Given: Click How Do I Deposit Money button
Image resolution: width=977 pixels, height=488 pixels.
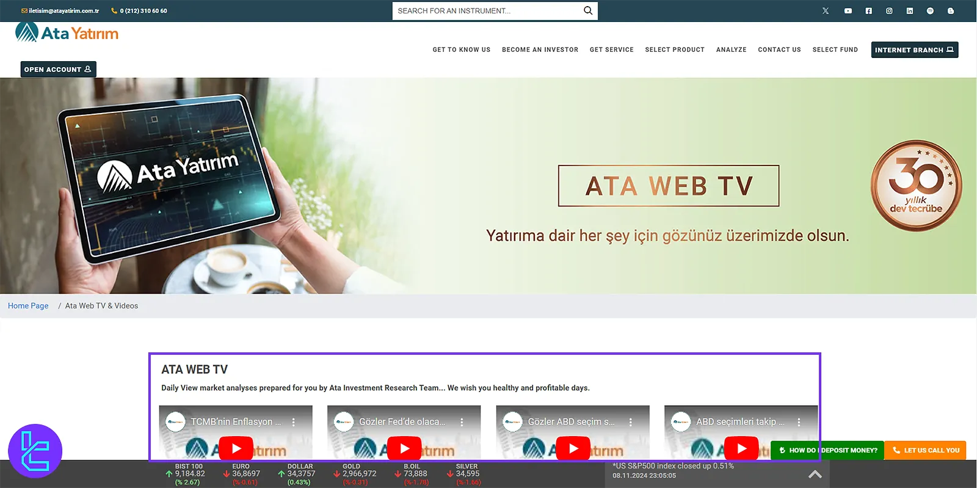Looking at the screenshot, I should tap(827, 450).
